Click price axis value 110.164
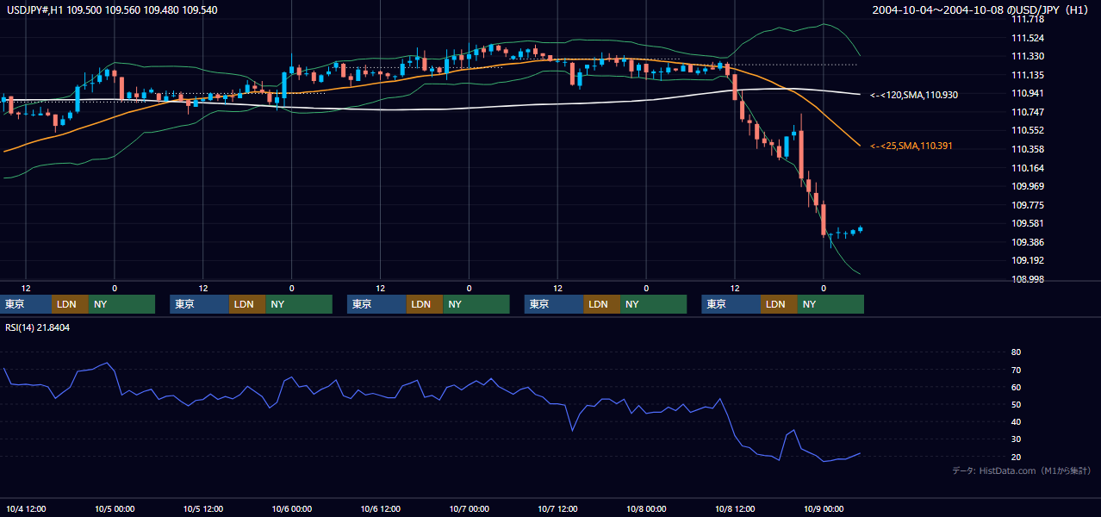Viewport: 1101px width, 517px height. point(1029,168)
